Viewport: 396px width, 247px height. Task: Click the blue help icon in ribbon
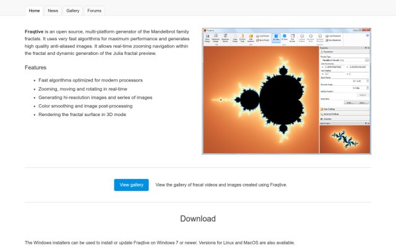[x=368, y=35]
